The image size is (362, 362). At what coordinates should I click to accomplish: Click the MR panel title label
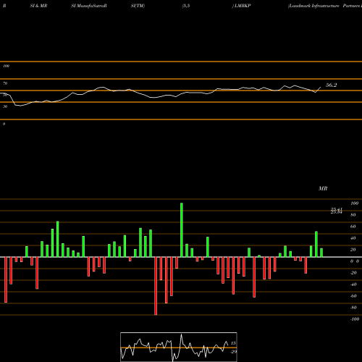(x=323, y=188)
